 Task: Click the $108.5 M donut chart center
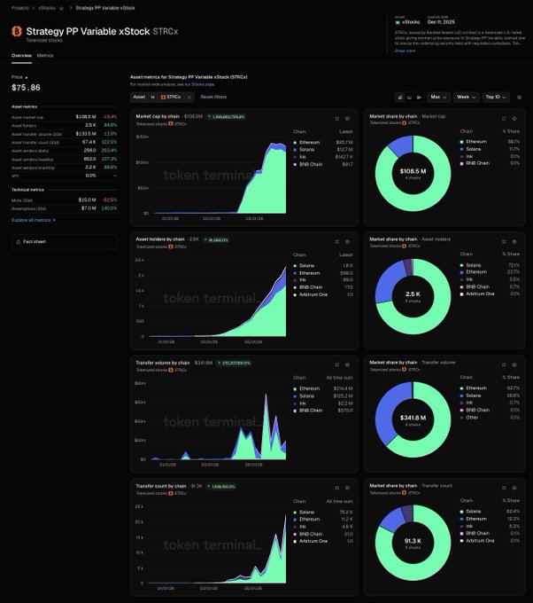tap(413, 174)
